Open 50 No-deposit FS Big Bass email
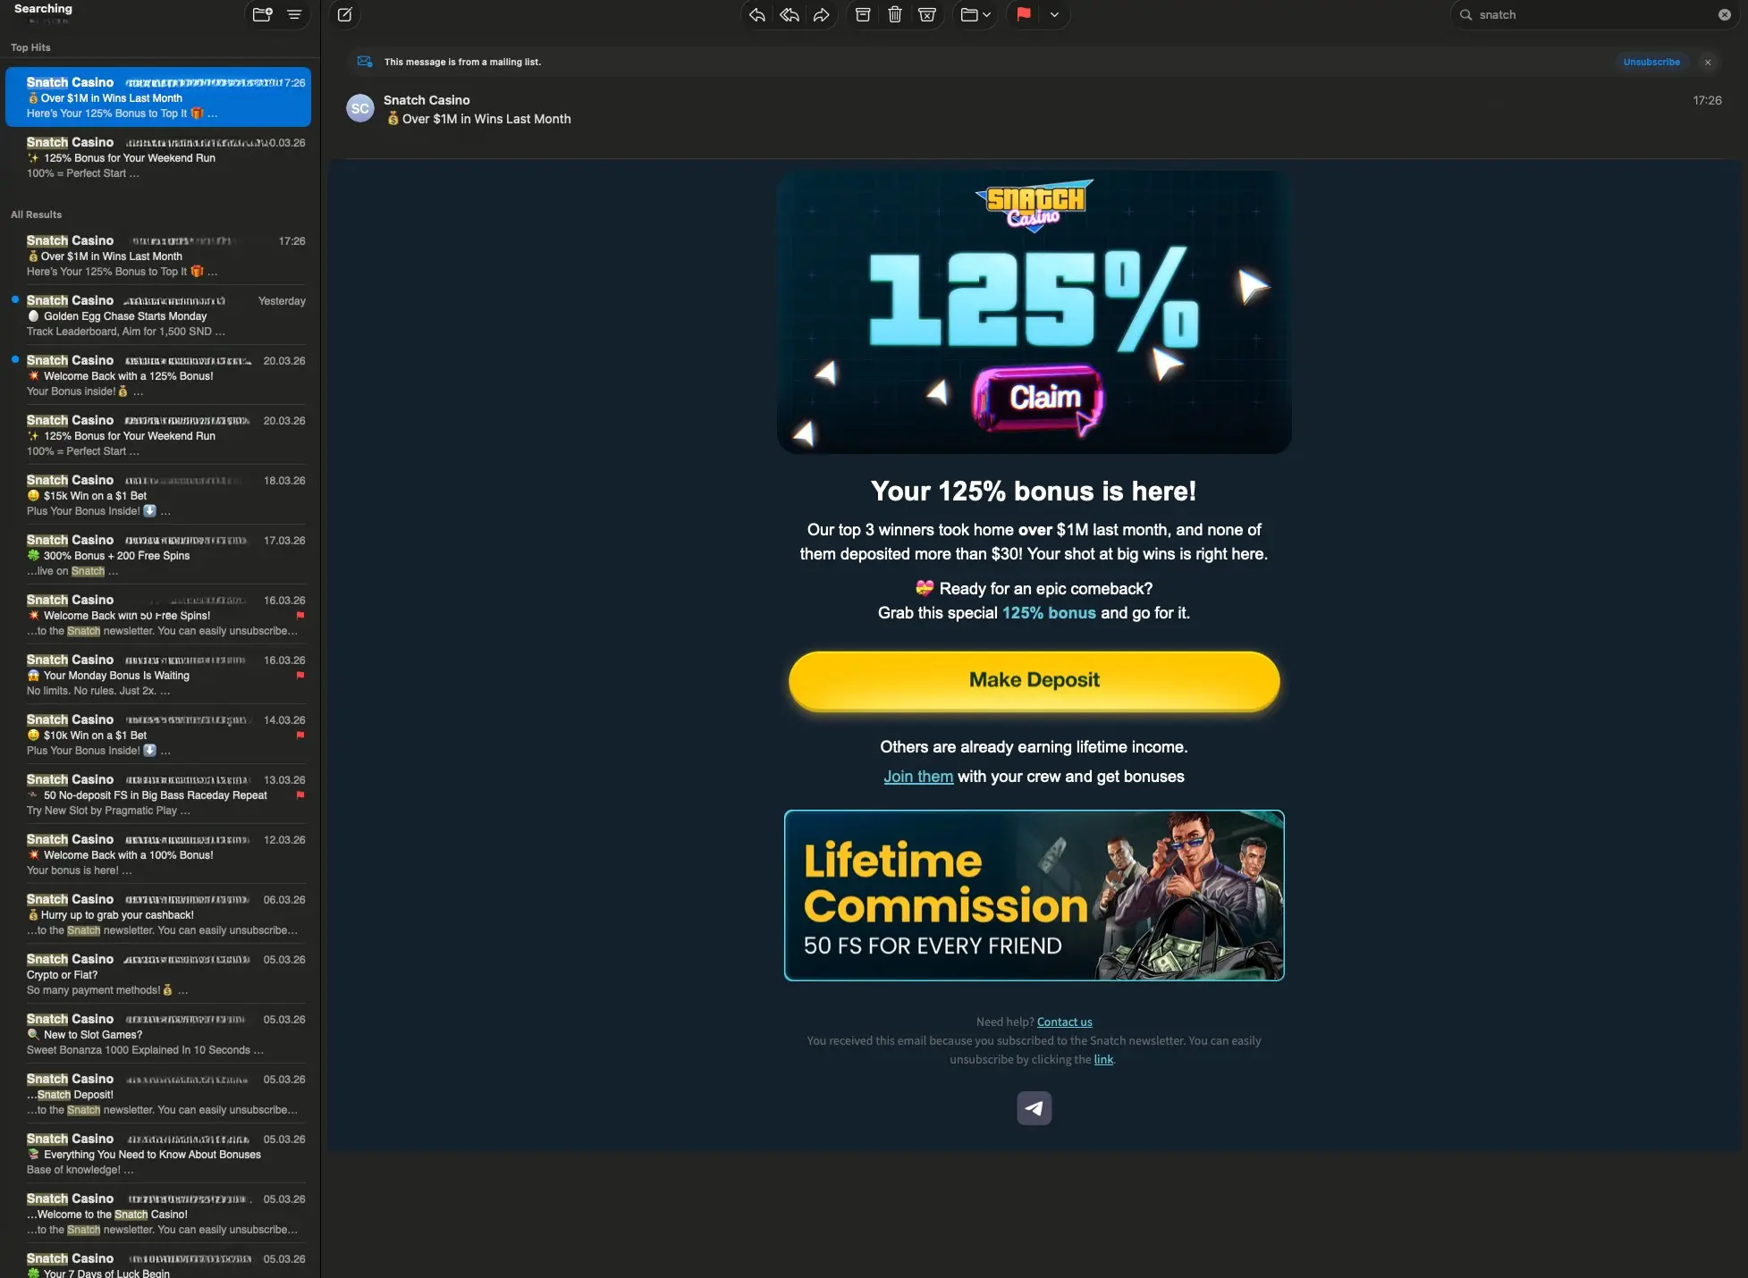 (x=159, y=795)
